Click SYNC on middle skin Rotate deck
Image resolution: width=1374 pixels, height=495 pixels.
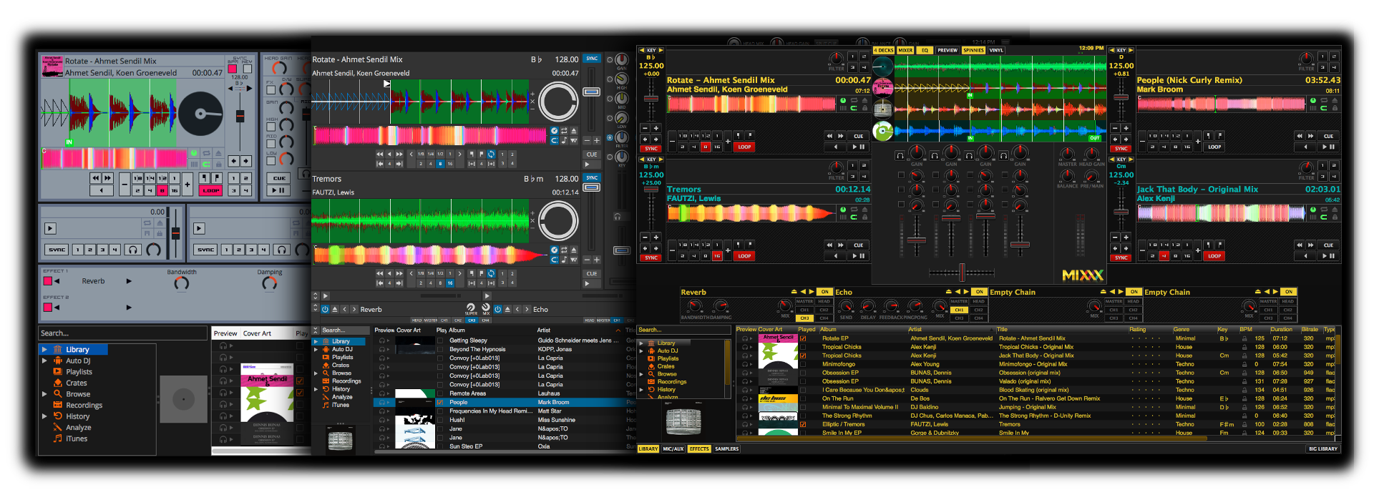click(x=592, y=59)
